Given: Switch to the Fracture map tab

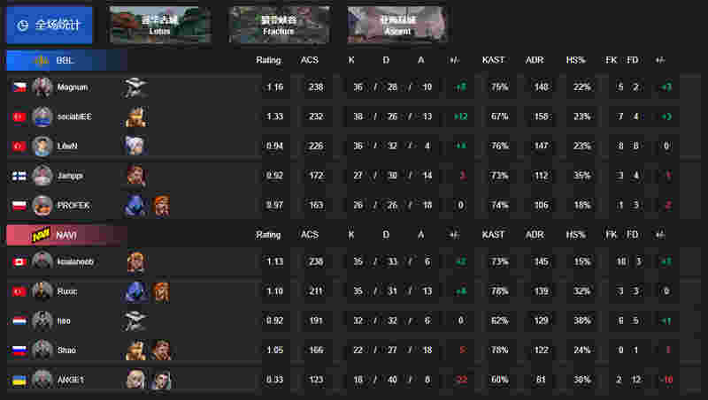Looking at the screenshot, I should click(279, 25).
